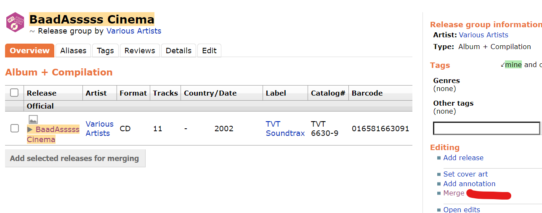
Task: Check the BaadAsssss Cinema release checkbox
Action: [15, 128]
